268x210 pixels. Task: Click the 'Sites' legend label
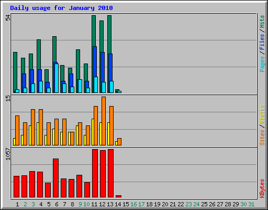coord(262,138)
